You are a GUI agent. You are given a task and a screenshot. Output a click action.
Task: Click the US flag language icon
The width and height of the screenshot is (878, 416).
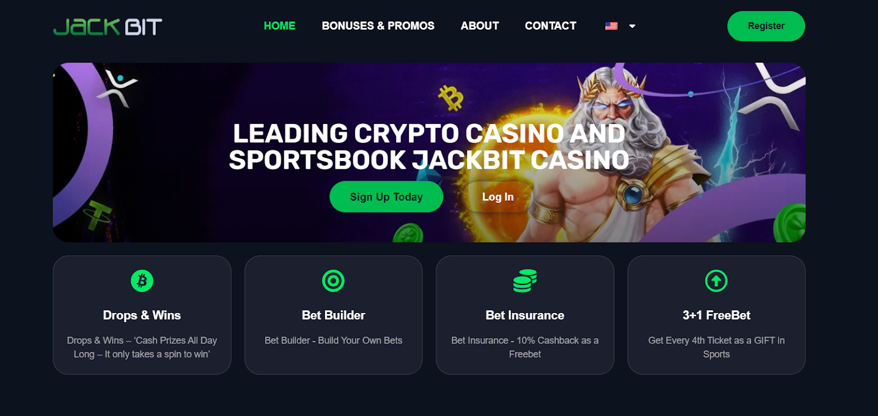pyautogui.click(x=611, y=26)
